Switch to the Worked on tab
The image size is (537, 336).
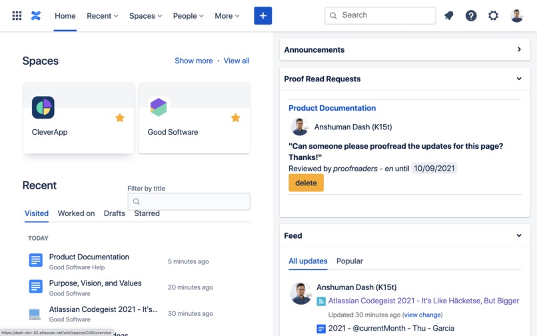pos(76,213)
